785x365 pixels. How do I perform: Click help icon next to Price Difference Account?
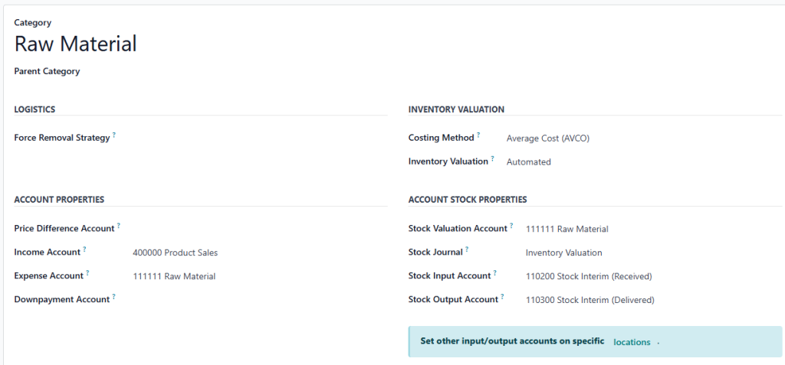(119, 226)
